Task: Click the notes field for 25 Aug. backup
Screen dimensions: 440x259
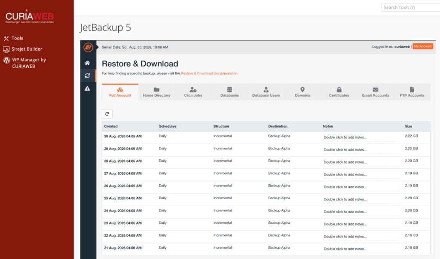Action: pyautogui.click(x=362, y=199)
